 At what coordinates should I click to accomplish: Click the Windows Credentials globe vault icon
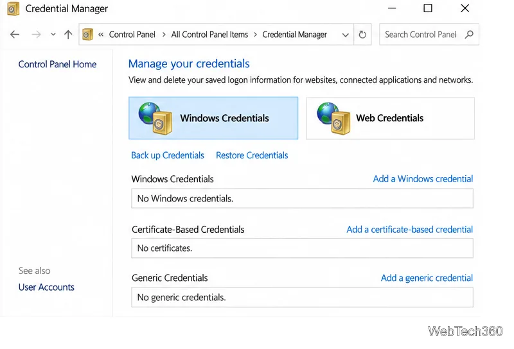click(x=155, y=118)
